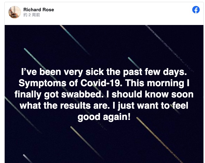The width and height of the screenshot is (205, 163).
Task: Click "I should know soon" text
Action: tap(150, 95)
